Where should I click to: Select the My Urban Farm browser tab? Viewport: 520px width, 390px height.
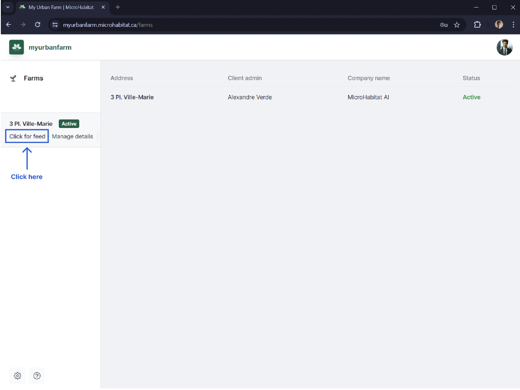click(62, 7)
